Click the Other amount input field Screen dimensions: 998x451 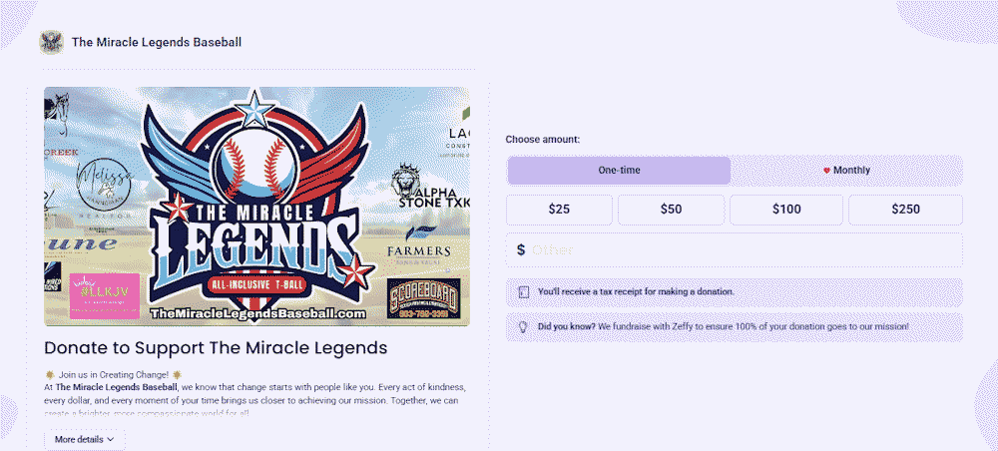(x=744, y=250)
